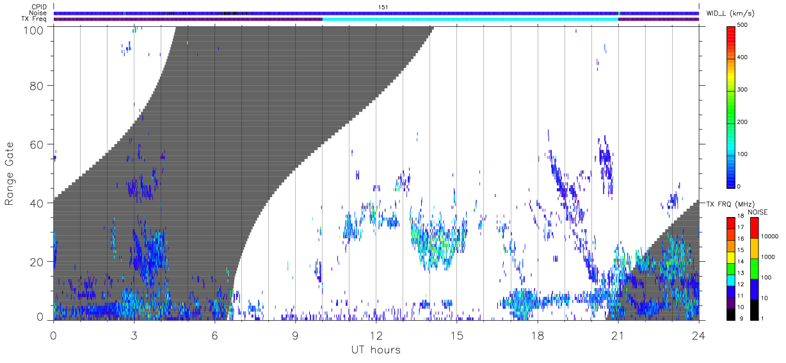The width and height of the screenshot is (786, 363).
Task: Click the 40 label on Range Gate axis
Action: [x=37, y=203]
